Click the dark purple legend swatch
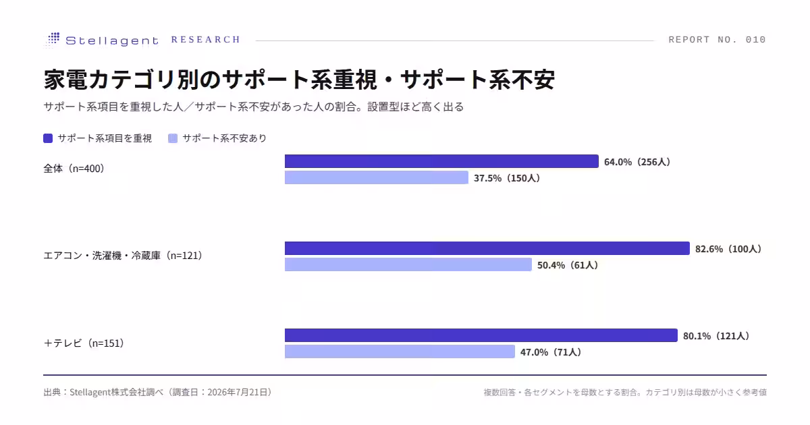This screenshot has width=810, height=425. pos(48,138)
